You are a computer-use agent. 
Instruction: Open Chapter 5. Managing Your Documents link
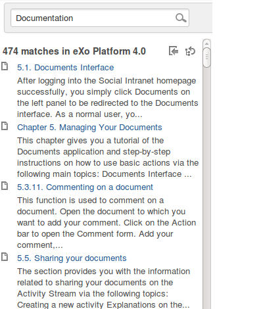[x=89, y=128]
